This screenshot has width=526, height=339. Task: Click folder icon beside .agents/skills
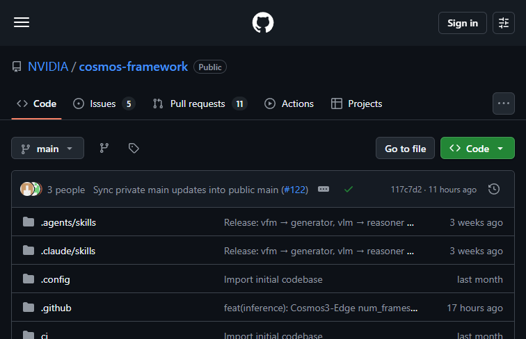coord(29,222)
